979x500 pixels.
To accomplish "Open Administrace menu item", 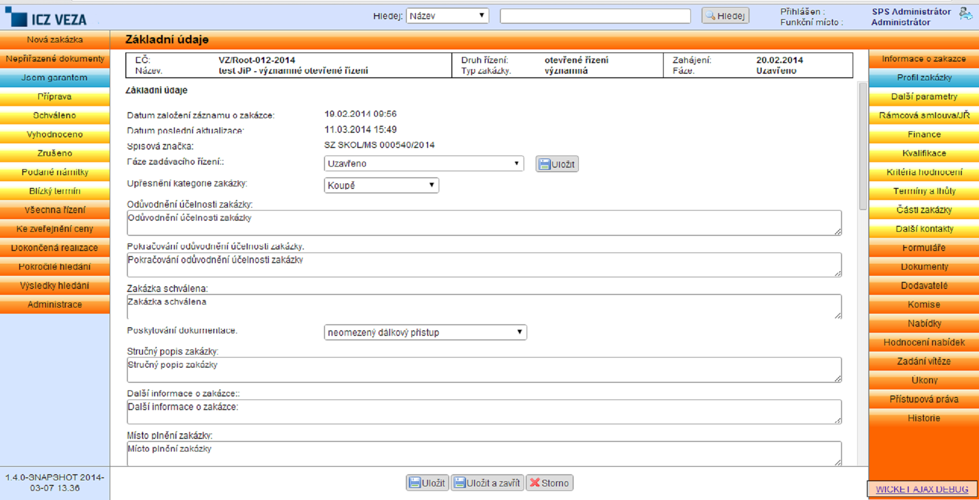I will click(x=55, y=305).
